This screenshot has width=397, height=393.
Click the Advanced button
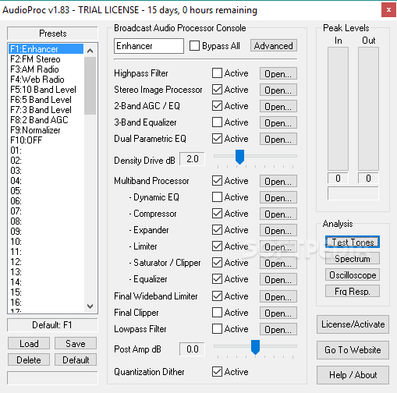click(274, 46)
